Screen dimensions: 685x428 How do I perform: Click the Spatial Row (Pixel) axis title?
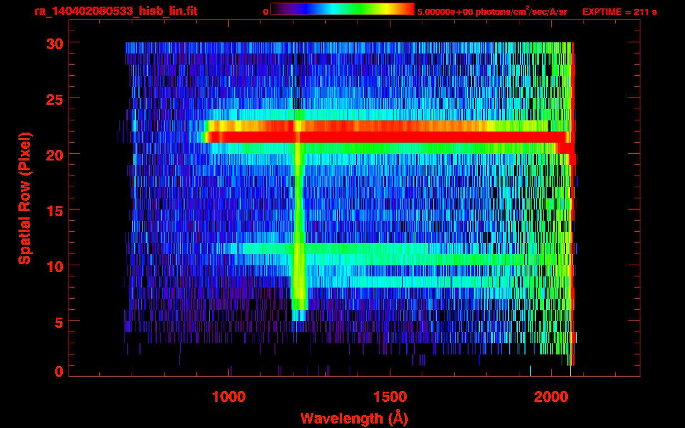(x=24, y=198)
